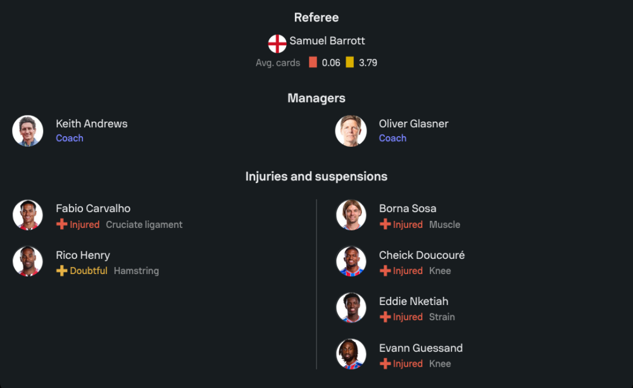Click the red injury cross under Cheick Doucouré

click(385, 270)
